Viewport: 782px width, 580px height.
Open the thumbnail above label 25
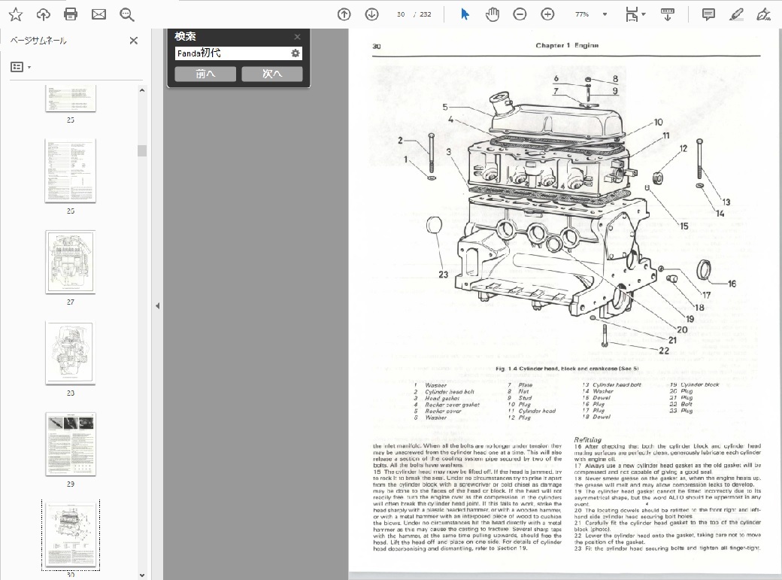pyautogui.click(x=71, y=98)
